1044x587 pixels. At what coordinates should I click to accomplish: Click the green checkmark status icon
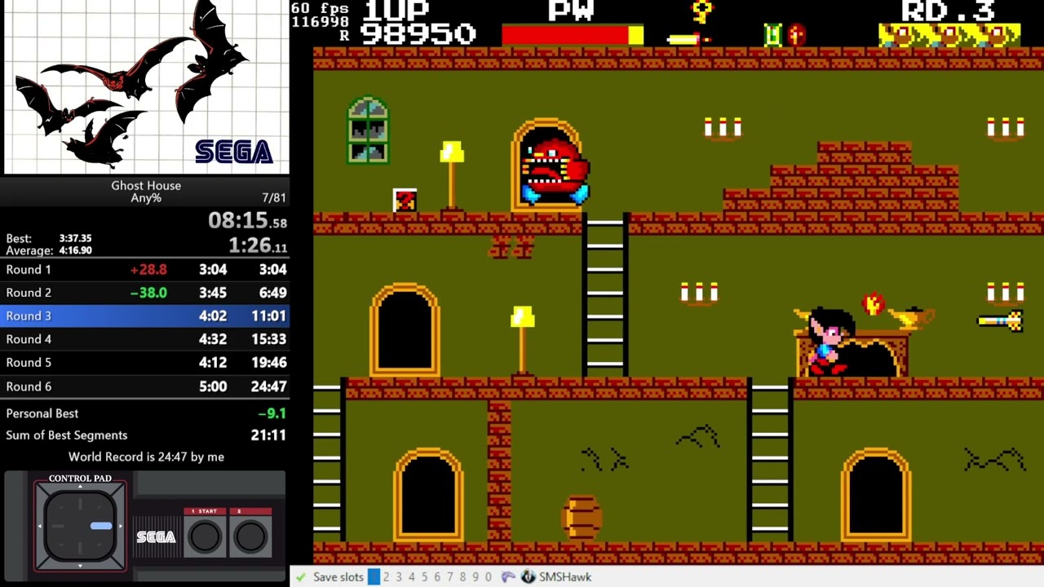301,577
